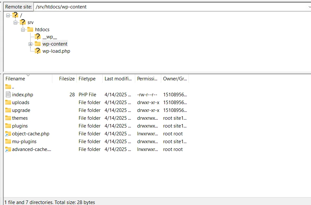This screenshot has width=311, height=205.
Task: Collapse the srv tree node
Action: (x=15, y=22)
